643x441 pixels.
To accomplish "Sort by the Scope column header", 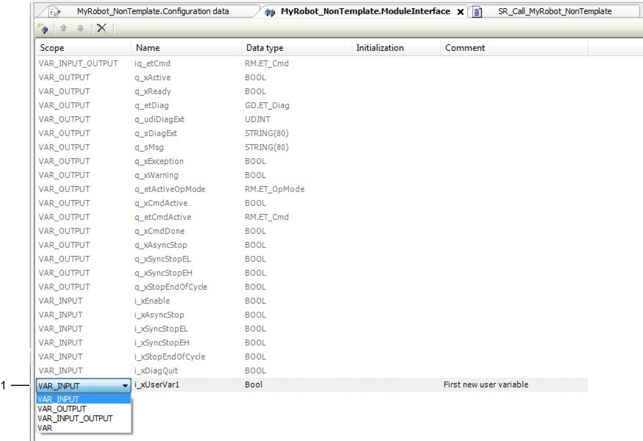I will [52, 48].
